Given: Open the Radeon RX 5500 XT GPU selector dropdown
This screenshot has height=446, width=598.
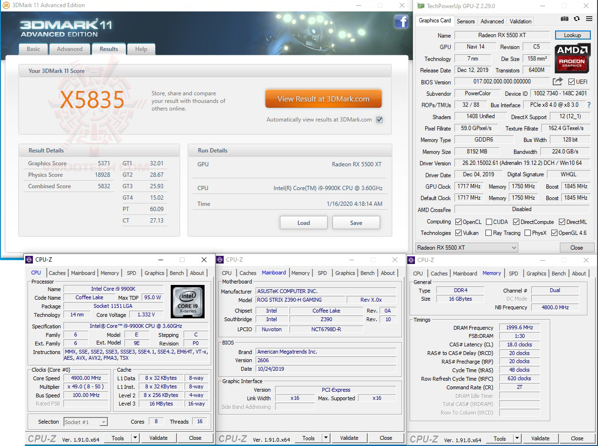Looking at the screenshot, I should 466,248.
